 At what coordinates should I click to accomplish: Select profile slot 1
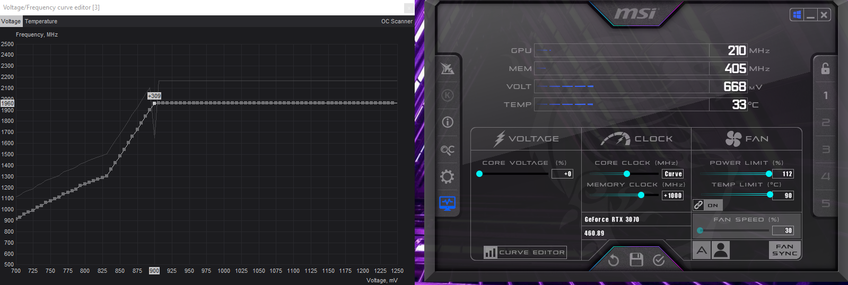825,95
